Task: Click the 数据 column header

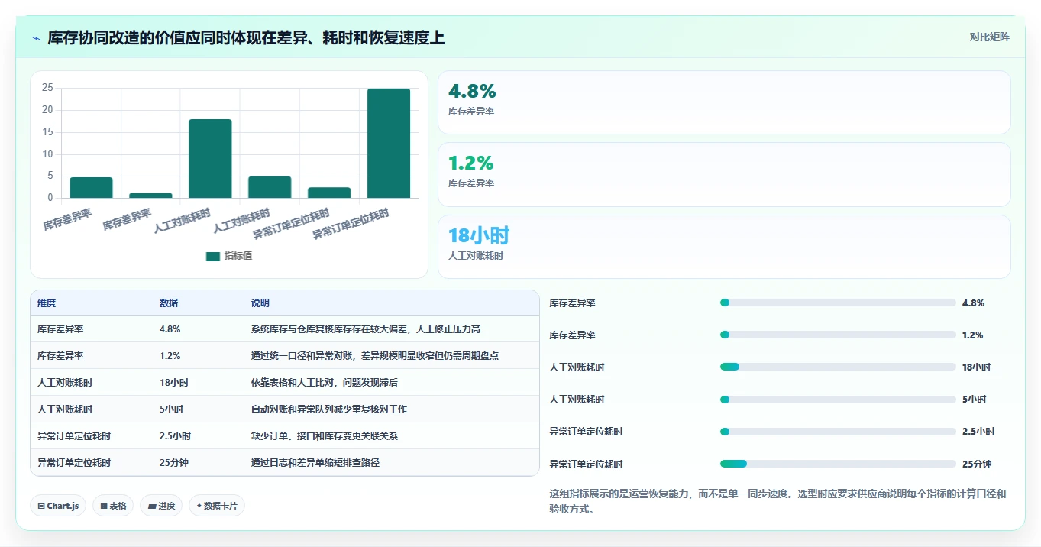Action: [x=169, y=303]
